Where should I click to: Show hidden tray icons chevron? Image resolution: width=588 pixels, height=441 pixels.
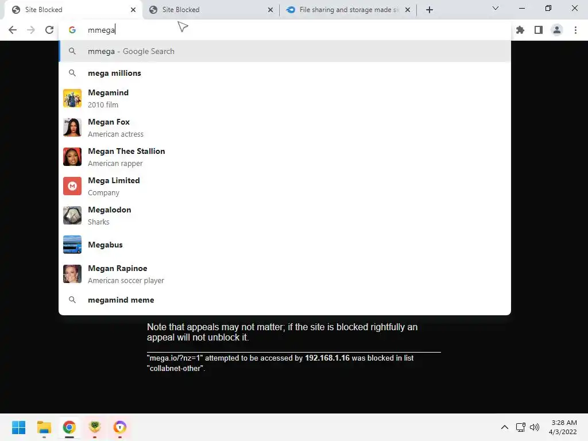[505, 427]
